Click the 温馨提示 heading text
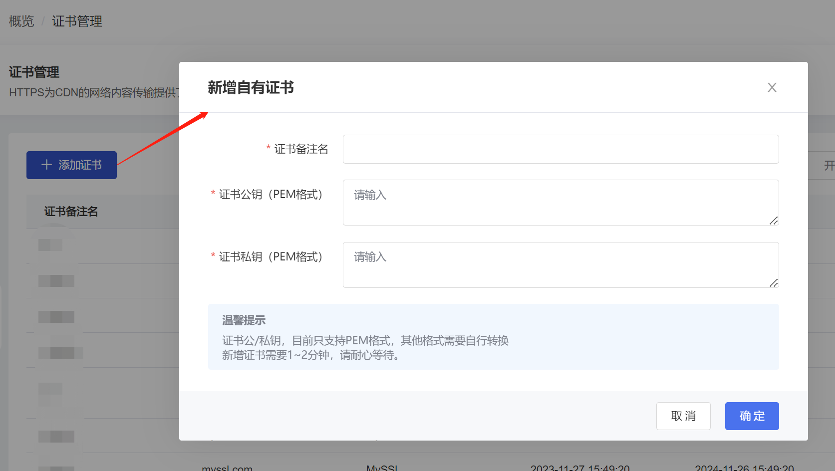 pyautogui.click(x=244, y=320)
